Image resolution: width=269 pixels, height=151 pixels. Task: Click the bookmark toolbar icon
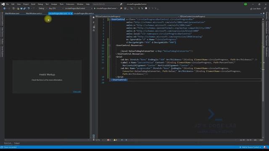146,8
